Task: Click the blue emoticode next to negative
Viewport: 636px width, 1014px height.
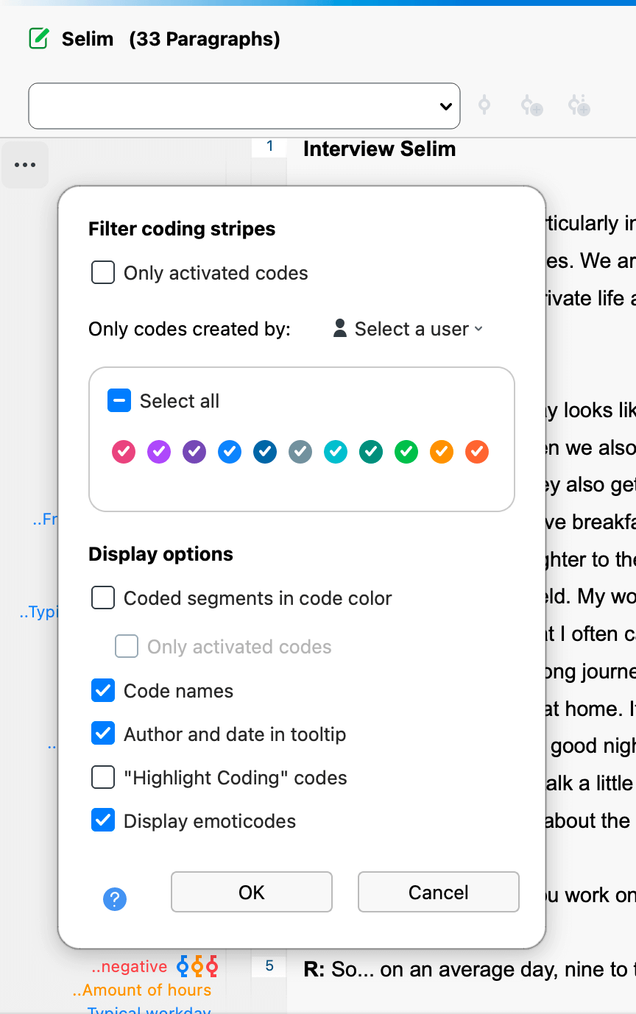Action: 183,966
